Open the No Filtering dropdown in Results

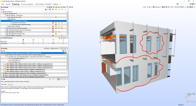pyautogui.click(x=47, y=48)
